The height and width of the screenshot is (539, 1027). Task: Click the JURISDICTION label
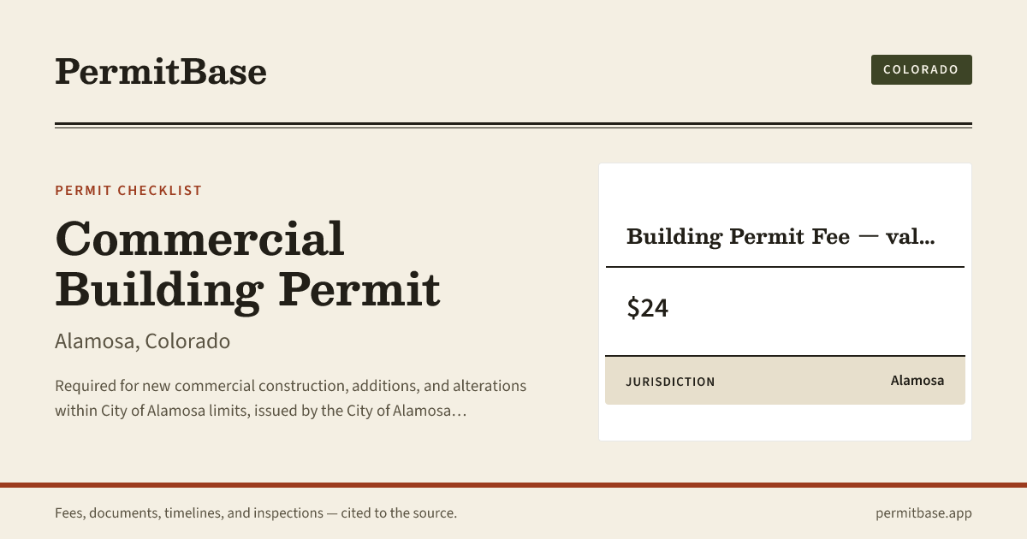pos(670,382)
